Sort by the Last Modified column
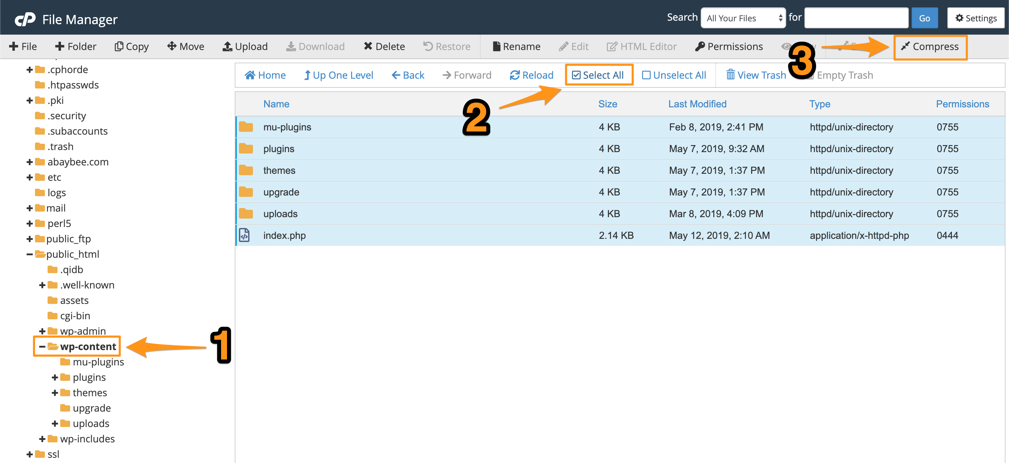The image size is (1009, 463). coord(697,104)
